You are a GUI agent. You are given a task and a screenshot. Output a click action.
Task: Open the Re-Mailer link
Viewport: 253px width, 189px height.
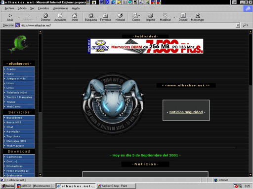point(19,132)
